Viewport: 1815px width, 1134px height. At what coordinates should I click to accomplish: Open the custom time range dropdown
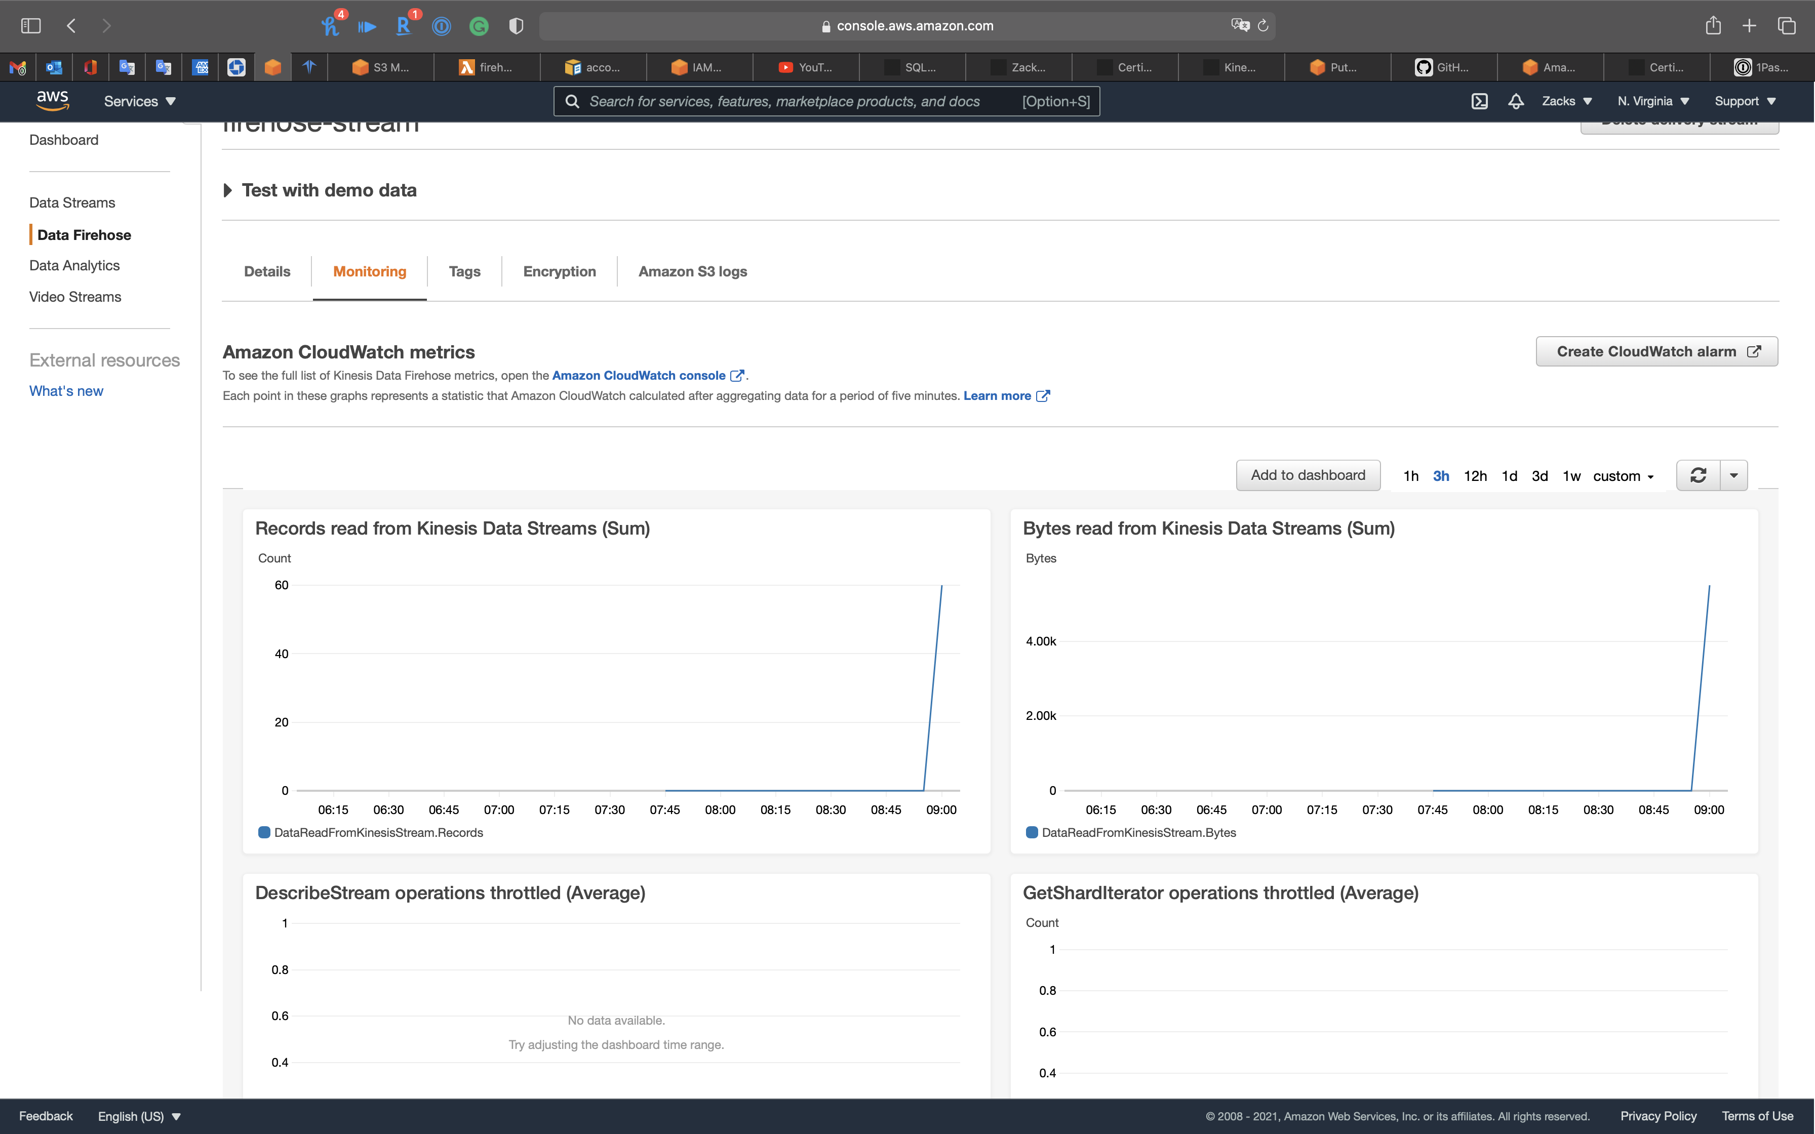1623,476
